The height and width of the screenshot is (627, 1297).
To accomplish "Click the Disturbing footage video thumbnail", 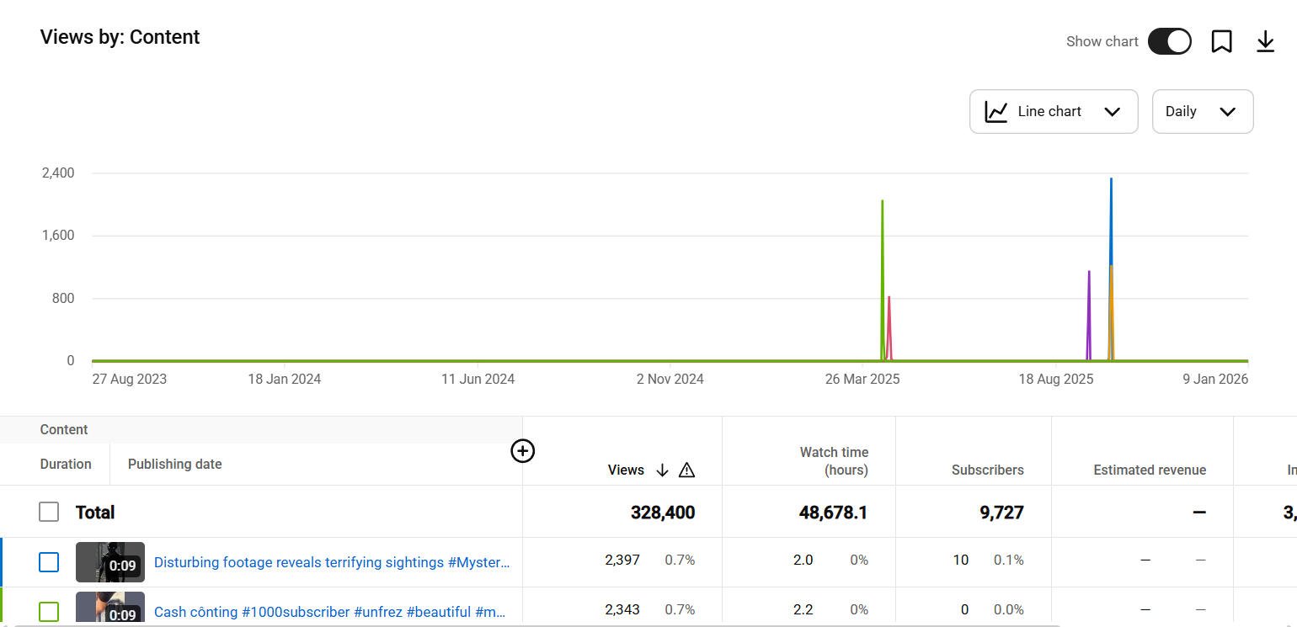I will click(110, 562).
